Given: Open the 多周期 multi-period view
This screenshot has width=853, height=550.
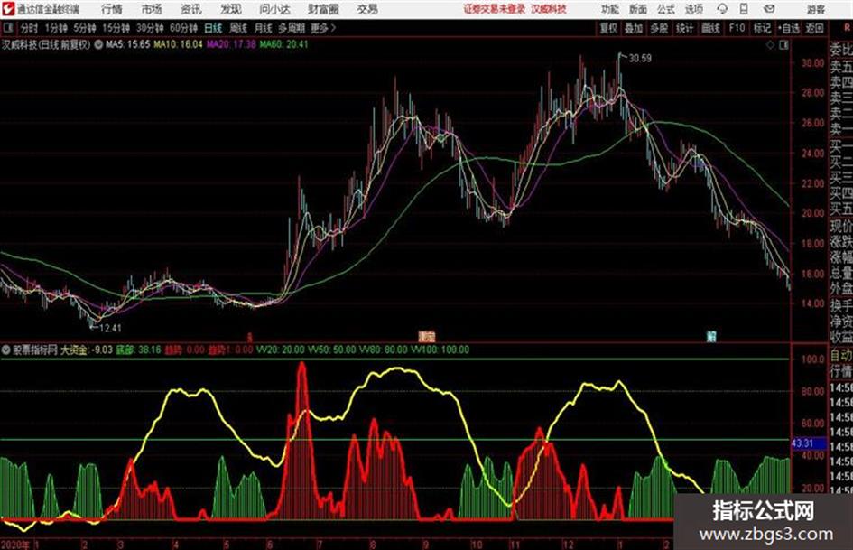Looking at the screenshot, I should 291,28.
